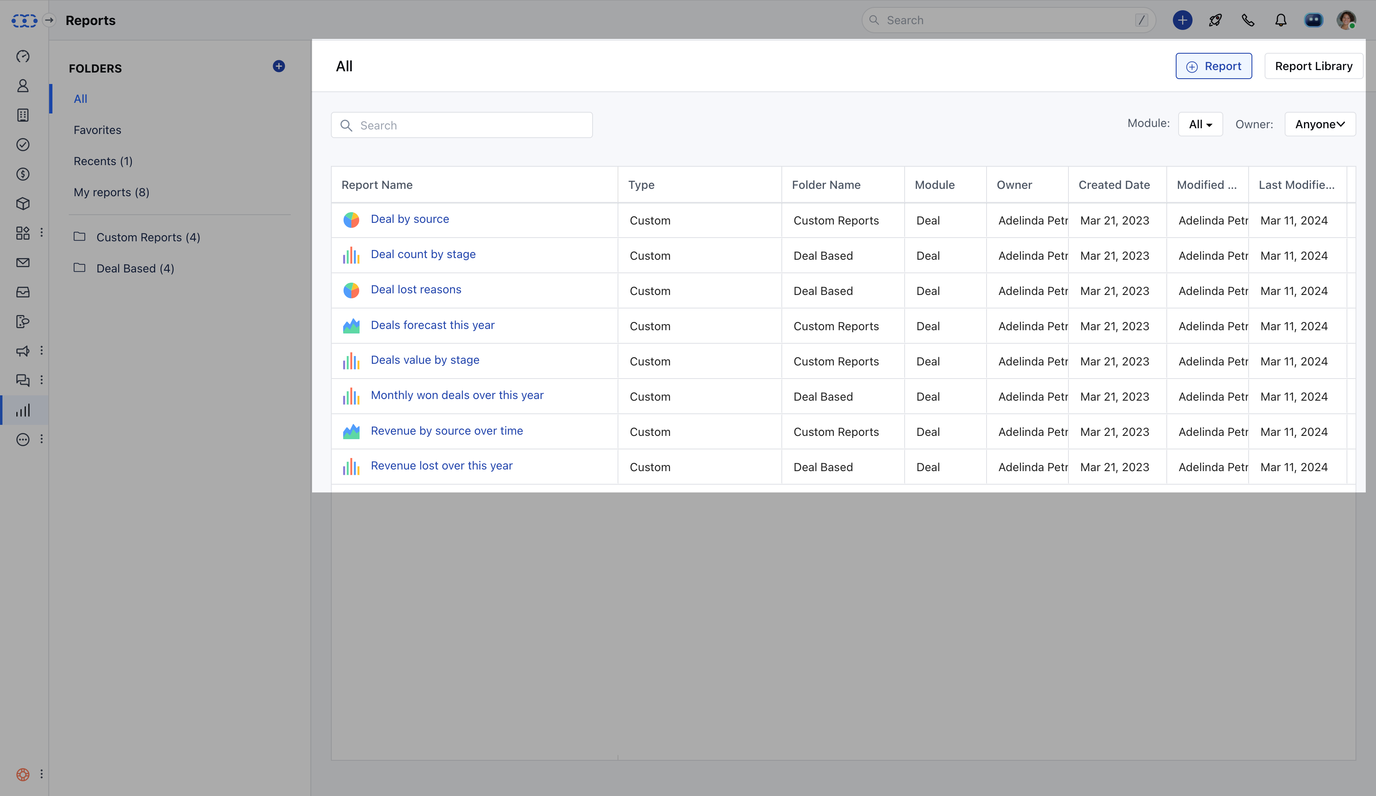1376x796 pixels.
Task: Open Contacts person icon in sidebar
Action: click(x=23, y=86)
